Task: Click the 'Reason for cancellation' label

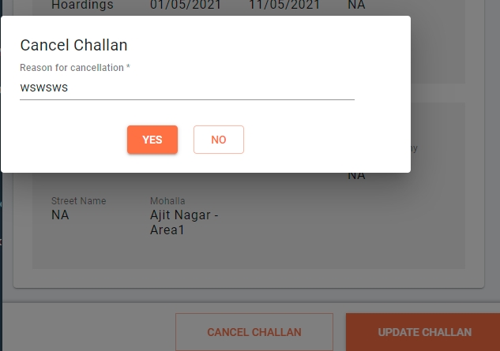Action: [x=72, y=68]
